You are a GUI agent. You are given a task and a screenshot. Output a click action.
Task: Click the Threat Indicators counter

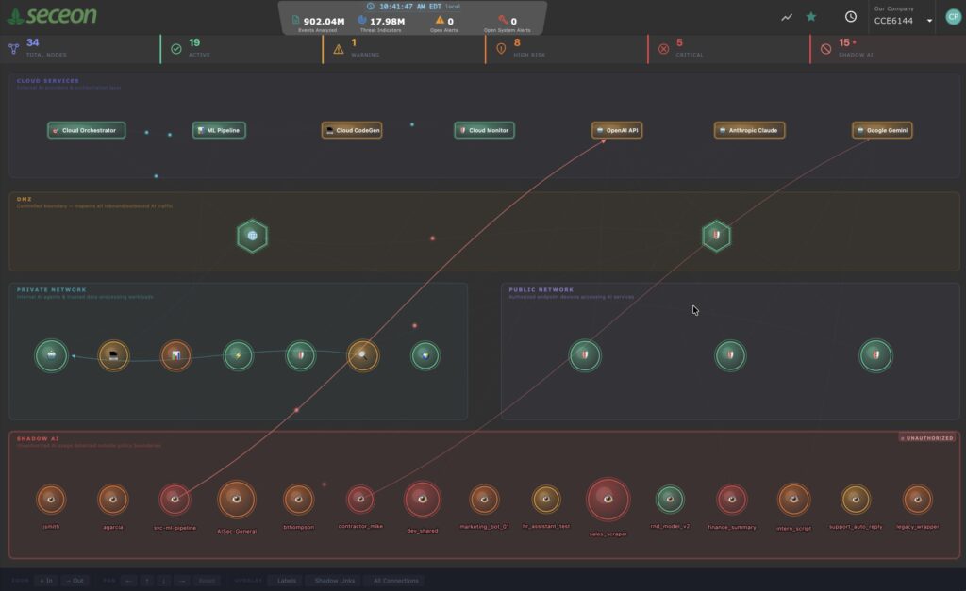tap(381, 23)
